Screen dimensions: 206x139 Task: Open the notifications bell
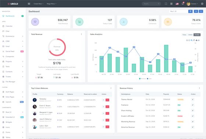[182, 4]
